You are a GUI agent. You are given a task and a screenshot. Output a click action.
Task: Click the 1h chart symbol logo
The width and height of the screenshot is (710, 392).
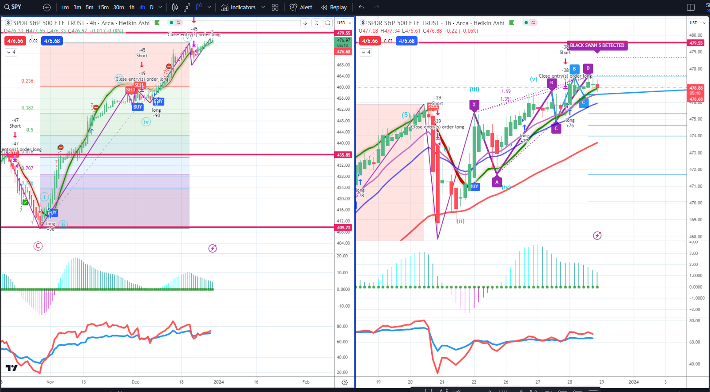[363, 23]
